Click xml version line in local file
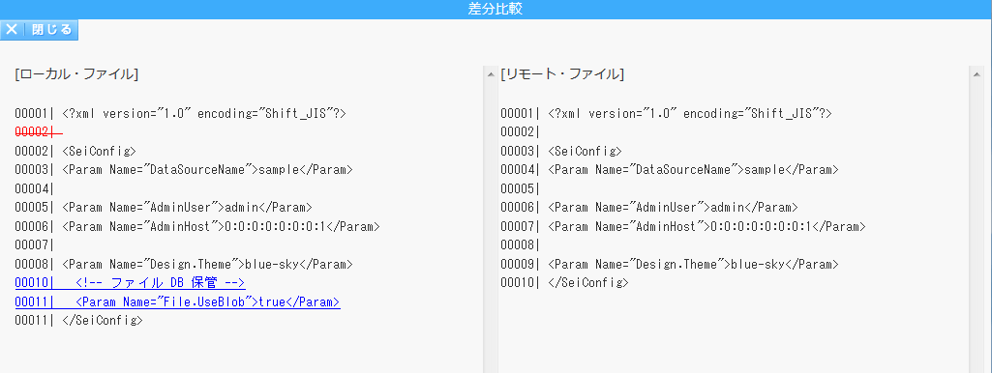This screenshot has width=992, height=373. [180, 114]
